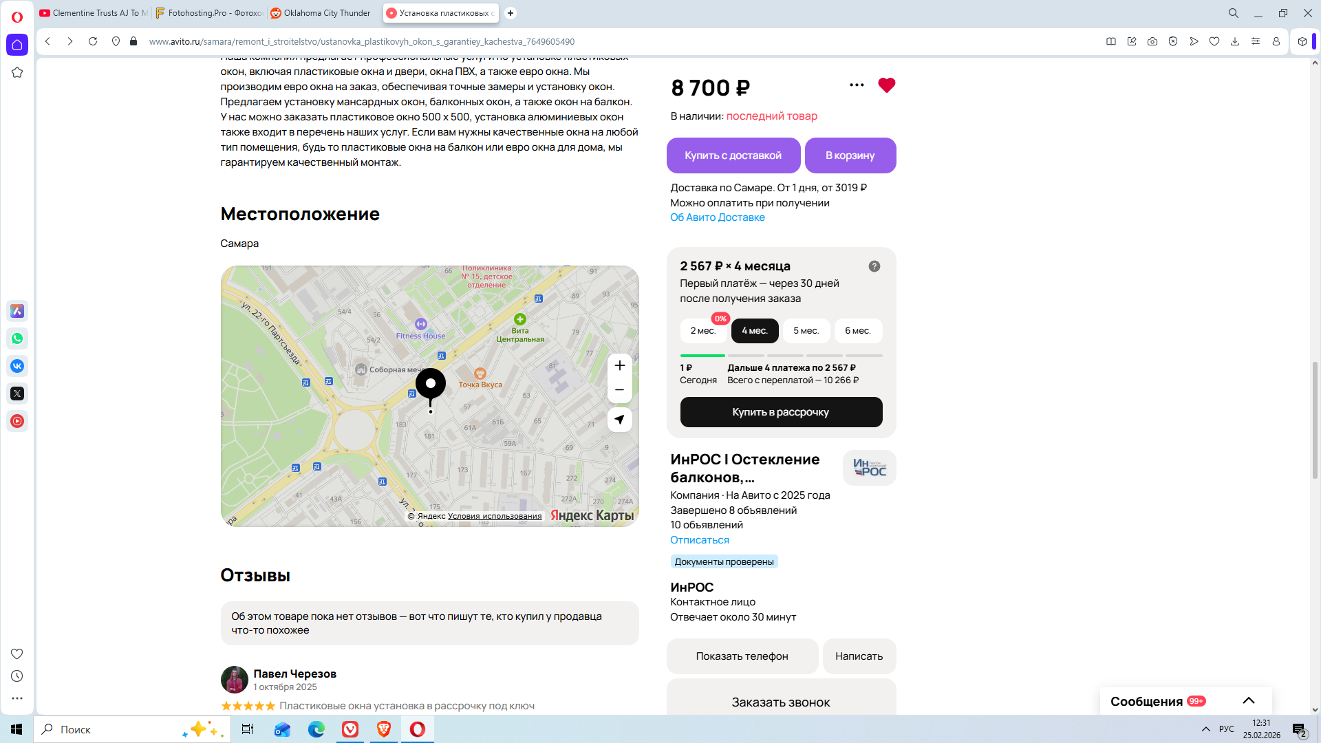Select the 6 мес. installment option
1321x743 pixels.
(857, 331)
